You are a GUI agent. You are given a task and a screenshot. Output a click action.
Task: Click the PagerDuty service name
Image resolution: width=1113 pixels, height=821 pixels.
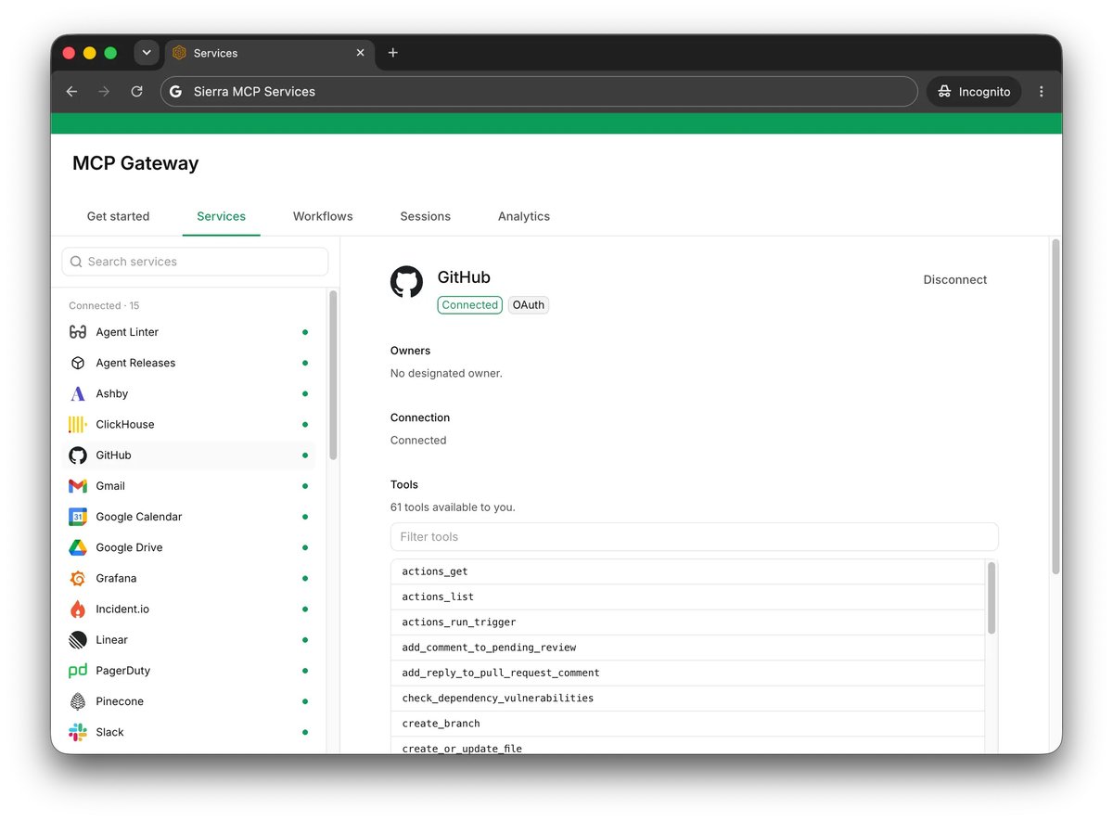click(x=123, y=671)
